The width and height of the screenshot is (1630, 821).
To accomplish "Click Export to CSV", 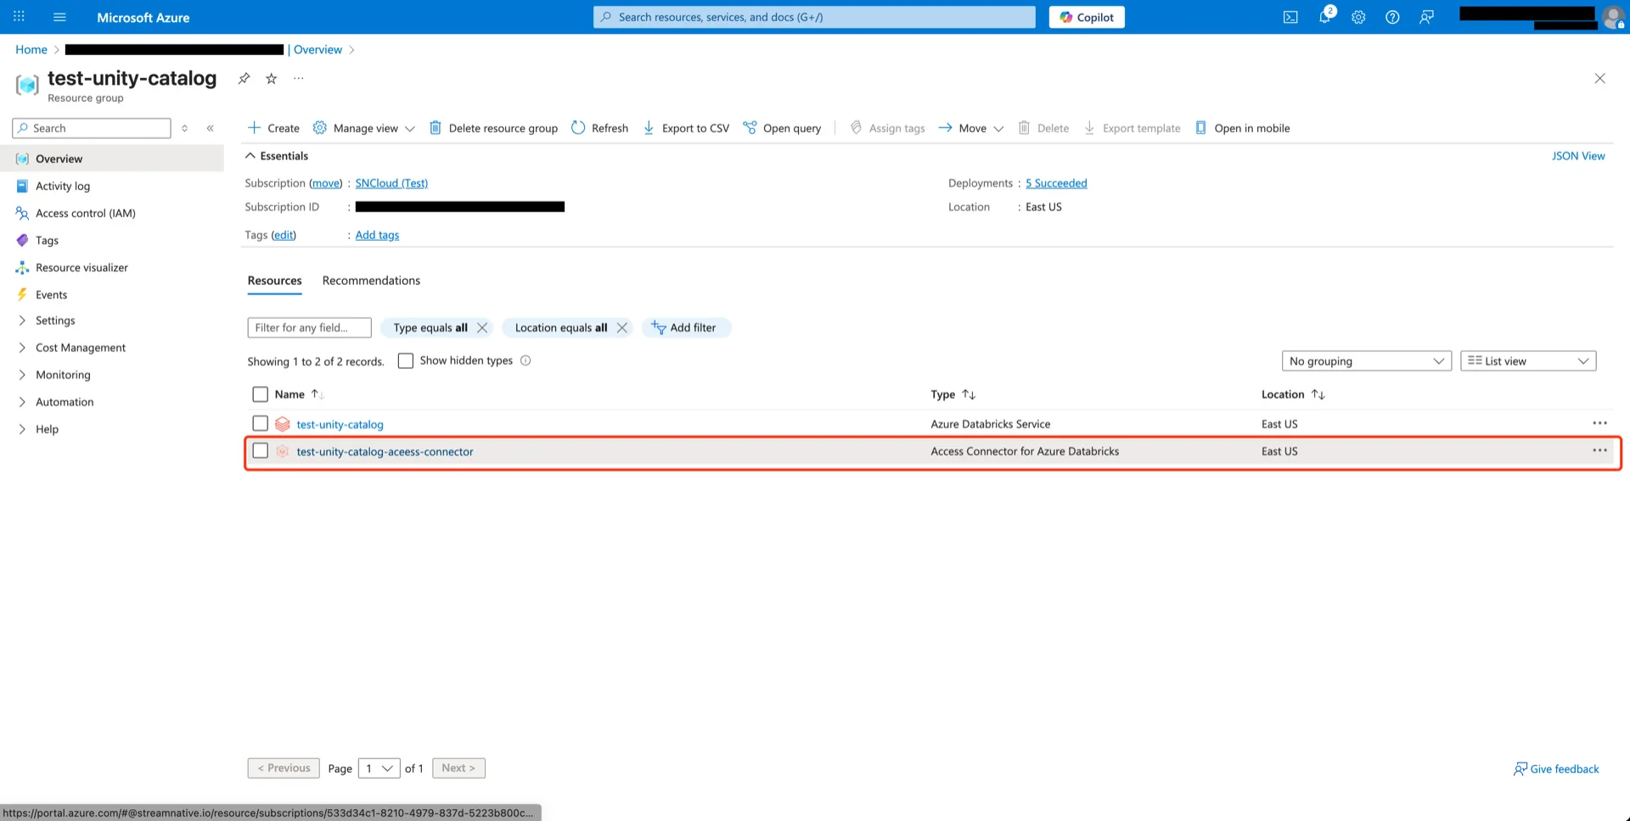I will [686, 128].
